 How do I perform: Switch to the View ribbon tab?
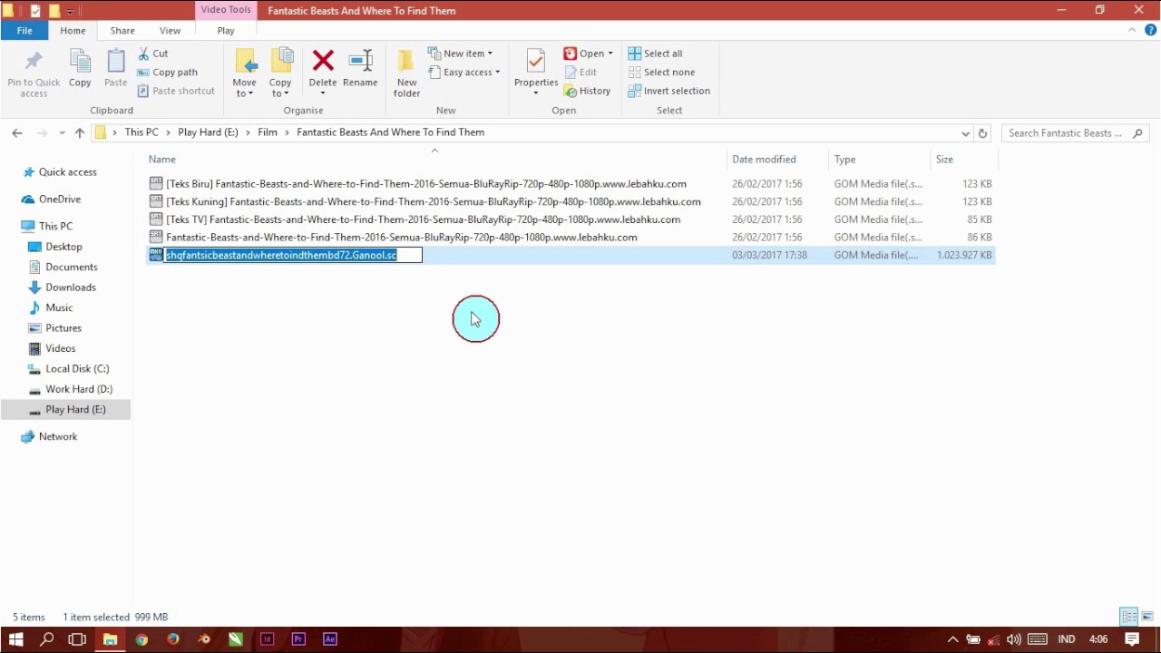tap(170, 30)
